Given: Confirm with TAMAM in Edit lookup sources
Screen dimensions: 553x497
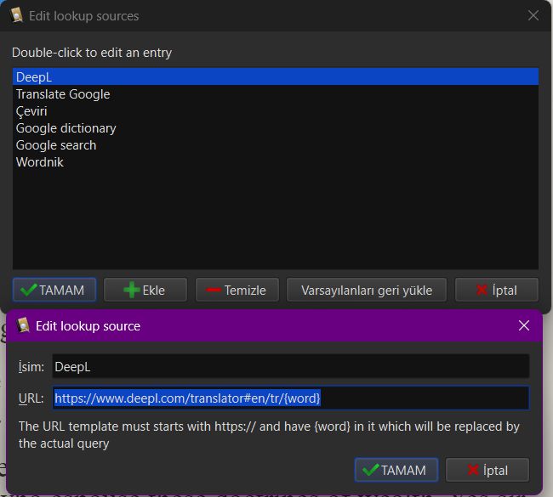Looking at the screenshot, I should pos(54,290).
